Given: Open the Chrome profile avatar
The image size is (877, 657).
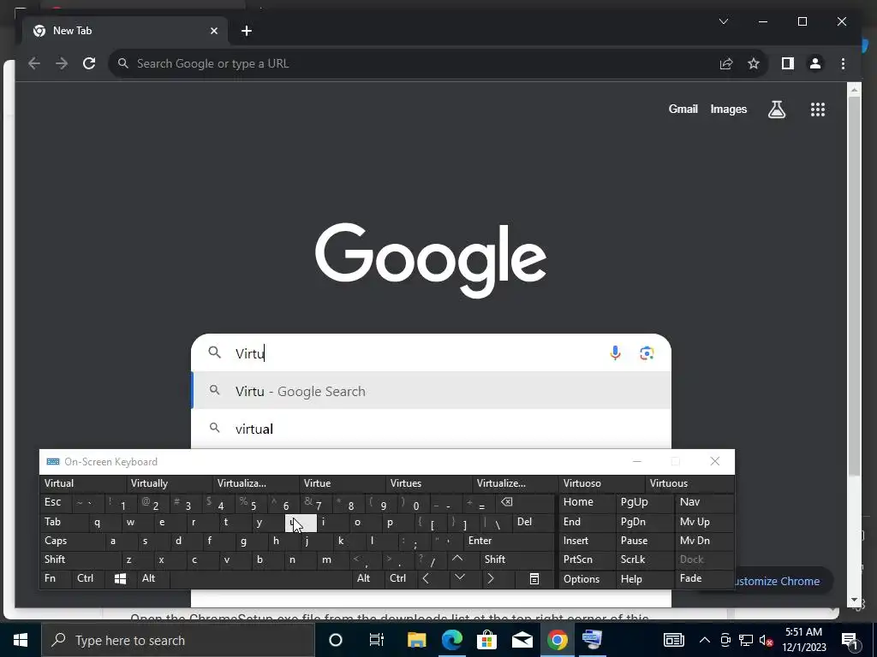Looking at the screenshot, I should click(815, 63).
